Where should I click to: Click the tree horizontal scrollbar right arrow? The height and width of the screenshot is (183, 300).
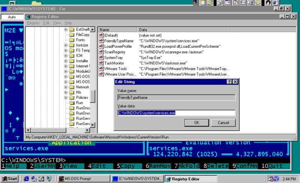tap(87, 130)
